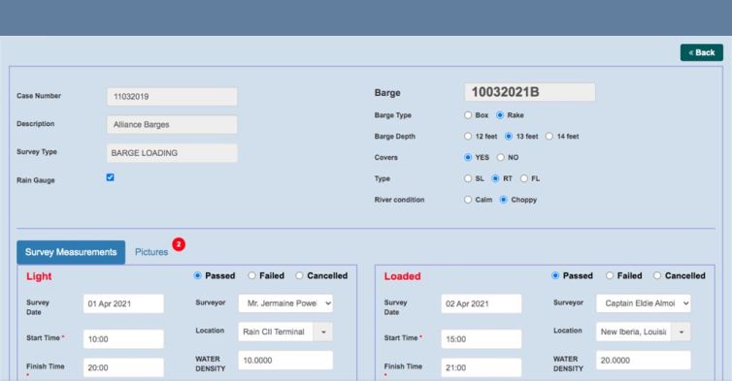732x381 pixels.
Task: Go back using the Back button
Action: (701, 52)
